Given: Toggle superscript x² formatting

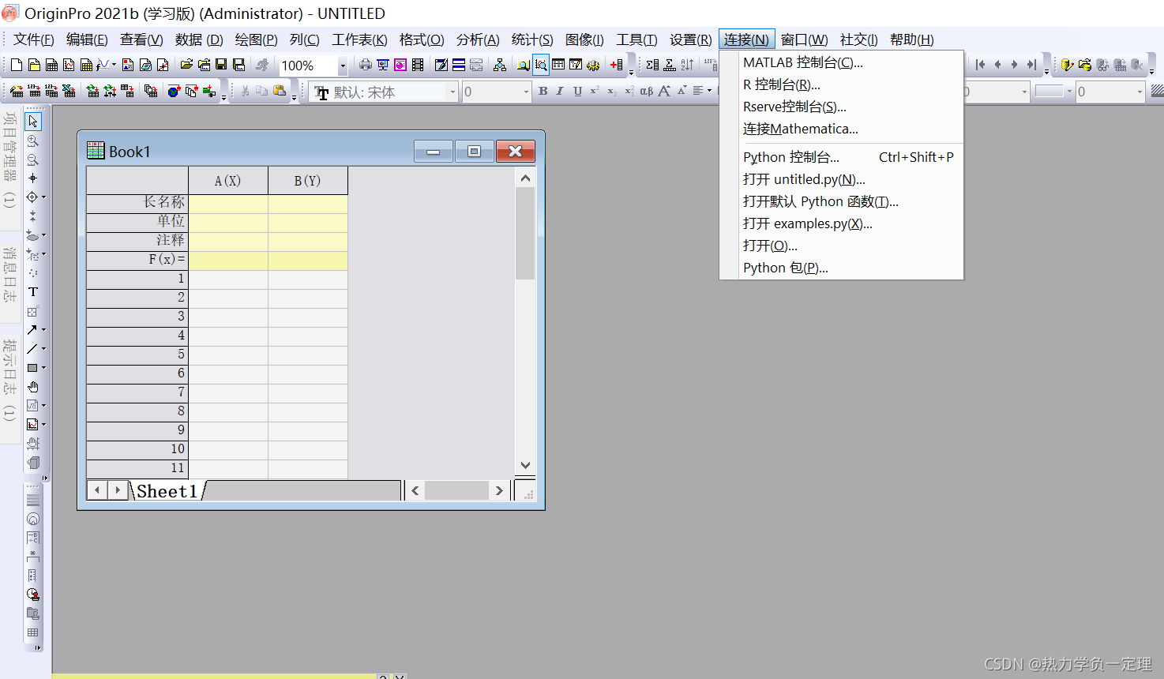Looking at the screenshot, I should click(x=595, y=91).
